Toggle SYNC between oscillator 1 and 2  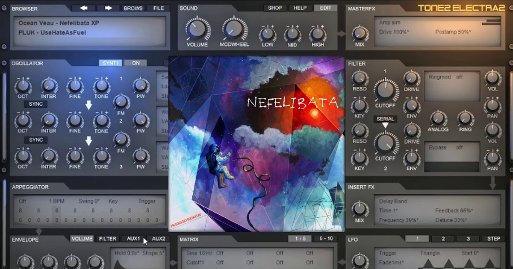[x=36, y=104]
